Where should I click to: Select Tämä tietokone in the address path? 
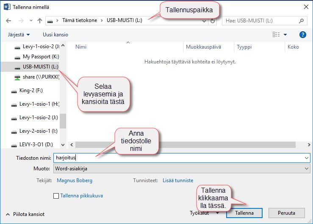80,20
